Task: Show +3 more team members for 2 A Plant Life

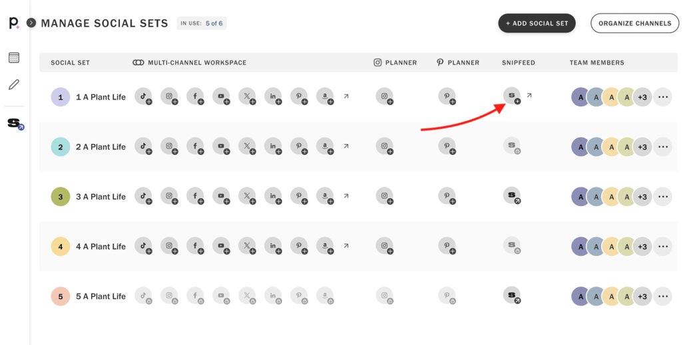Action: point(642,147)
